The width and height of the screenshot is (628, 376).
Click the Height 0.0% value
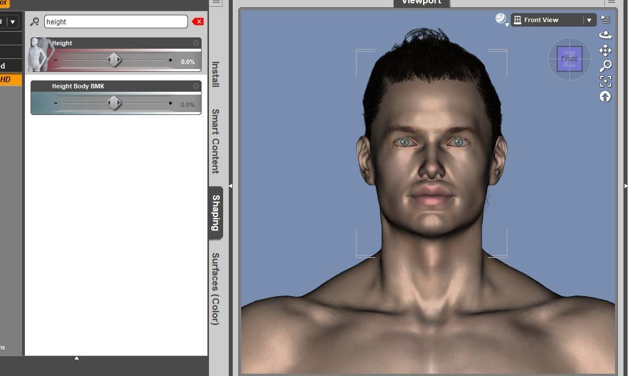coord(187,62)
